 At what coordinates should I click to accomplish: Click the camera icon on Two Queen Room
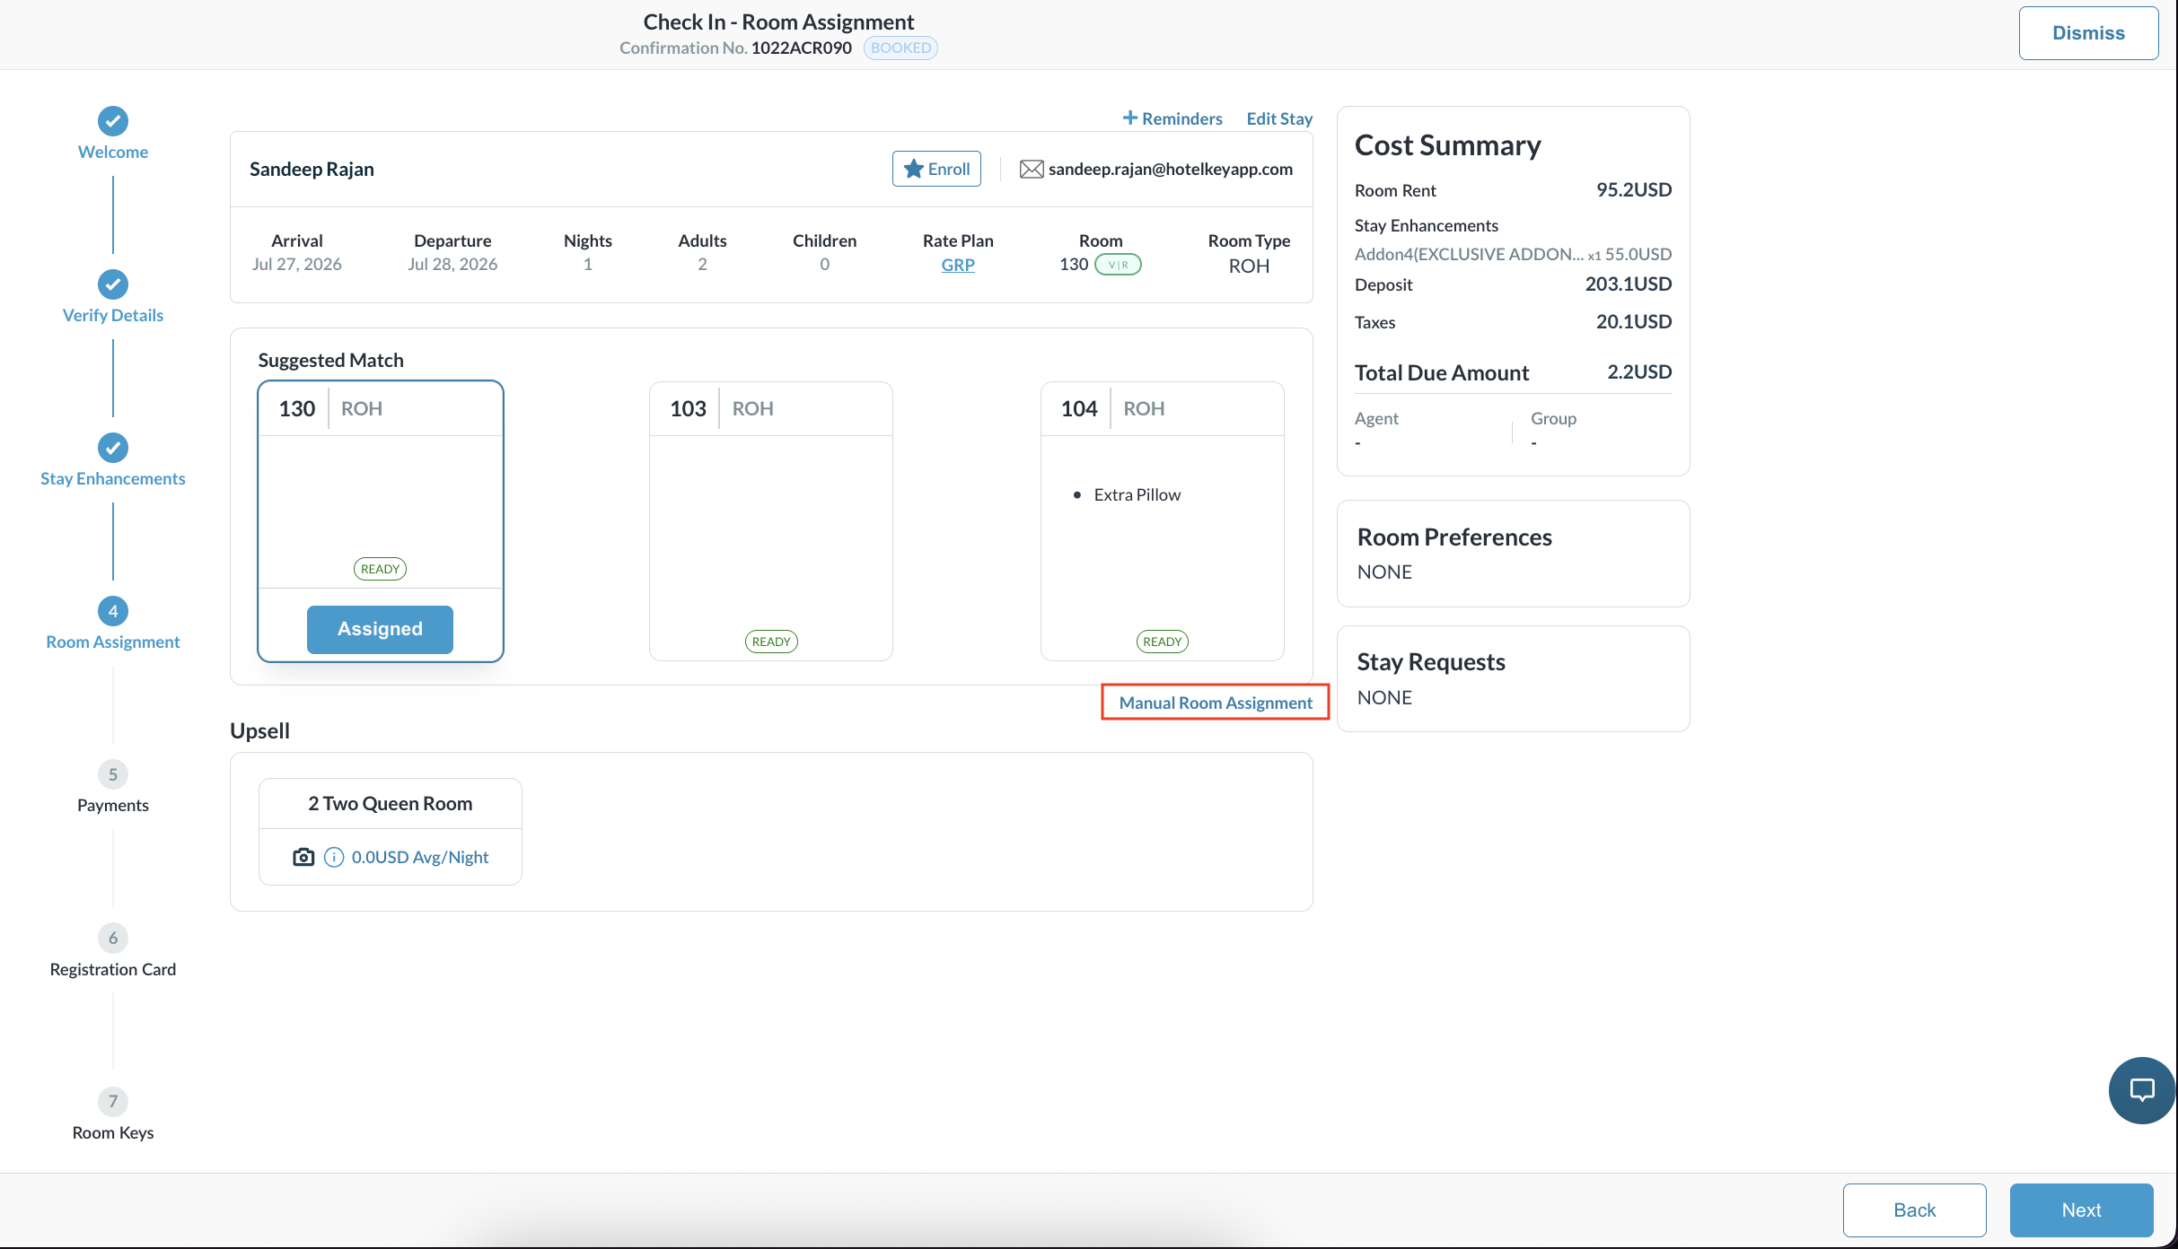point(303,857)
